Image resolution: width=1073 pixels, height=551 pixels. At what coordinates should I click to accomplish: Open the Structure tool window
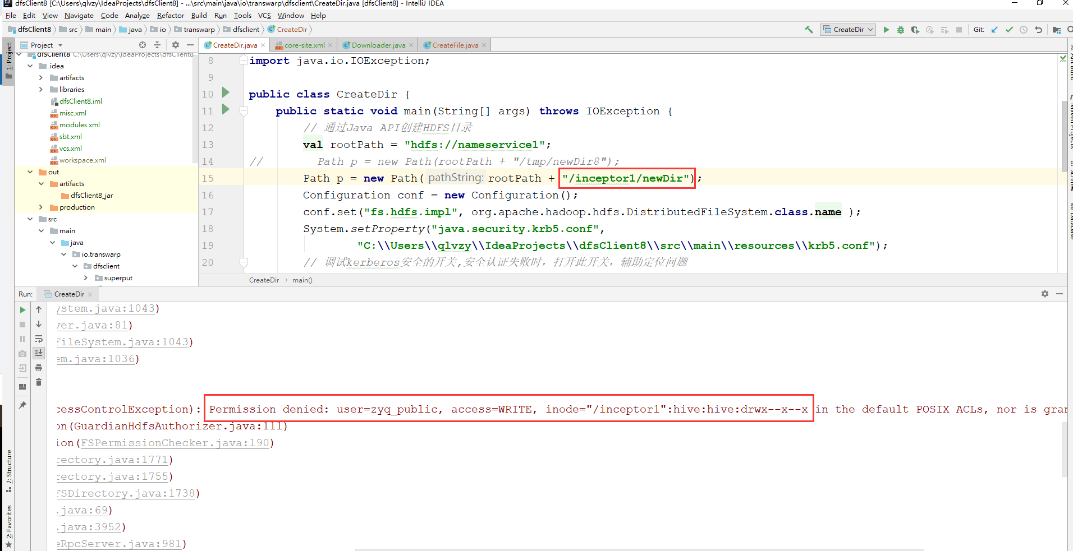[8, 471]
